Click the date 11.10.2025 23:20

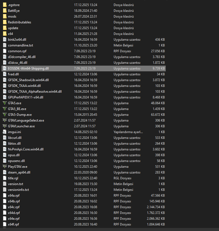[x=86, y=45]
